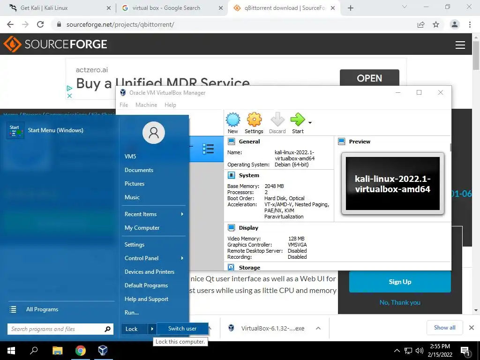Click the kali-linux preview thumbnail
The width and height of the screenshot is (480, 360).
coord(393,184)
